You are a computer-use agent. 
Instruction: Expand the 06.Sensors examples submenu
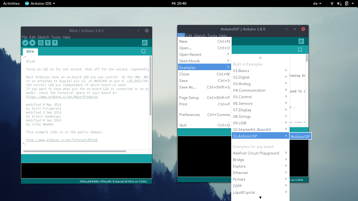point(260,103)
